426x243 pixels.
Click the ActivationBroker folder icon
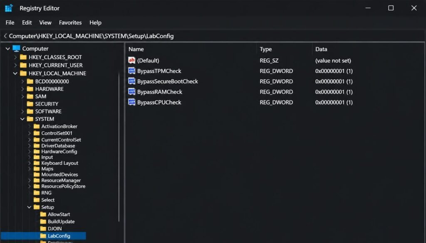[x=37, y=126]
